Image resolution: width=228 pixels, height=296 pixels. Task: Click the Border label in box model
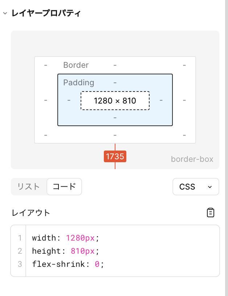(x=76, y=65)
